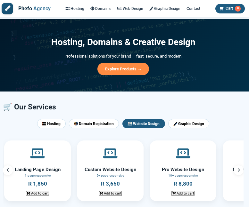Switch to the Hosting services tab
Viewport: 249px width, 207px height.
pyautogui.click(x=51, y=123)
